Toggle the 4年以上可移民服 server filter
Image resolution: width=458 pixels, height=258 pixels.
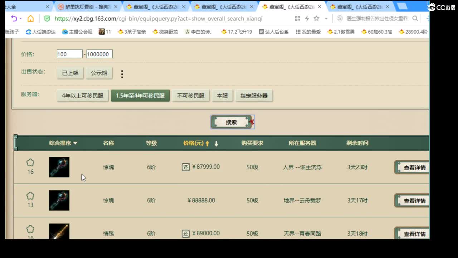[83, 96]
